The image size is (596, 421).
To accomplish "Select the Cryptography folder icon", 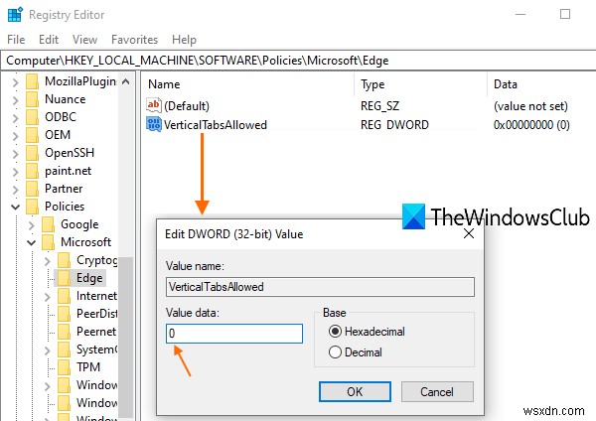I will [x=65, y=260].
